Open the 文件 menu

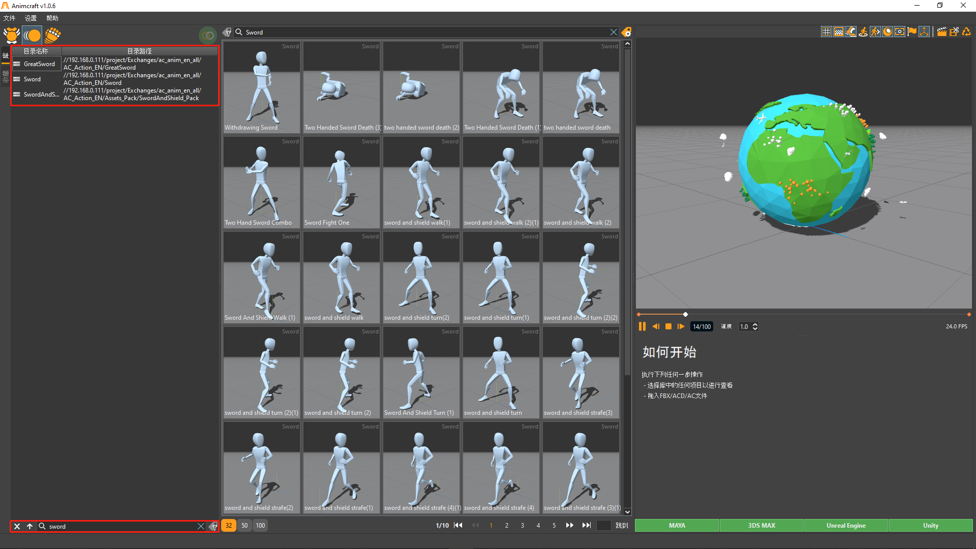tap(10, 18)
